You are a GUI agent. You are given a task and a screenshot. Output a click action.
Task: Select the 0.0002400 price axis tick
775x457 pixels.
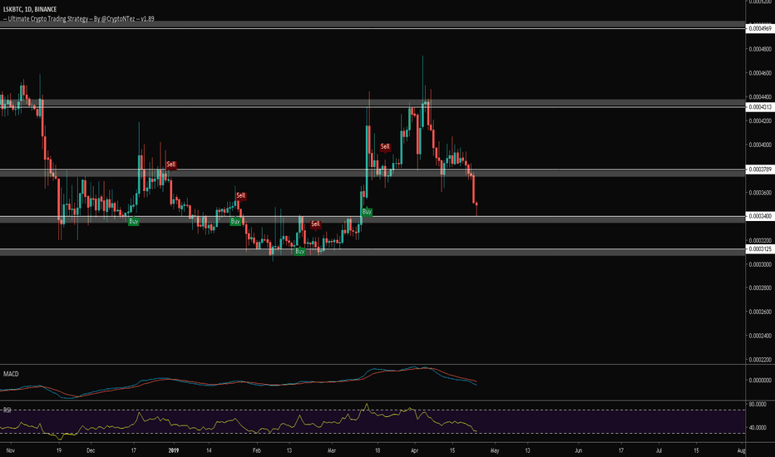760,336
